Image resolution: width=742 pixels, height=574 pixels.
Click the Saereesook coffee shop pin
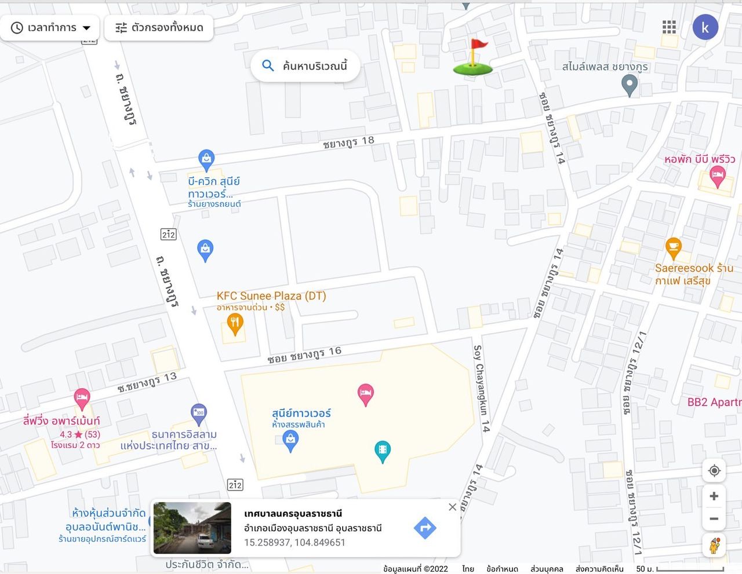tap(673, 249)
